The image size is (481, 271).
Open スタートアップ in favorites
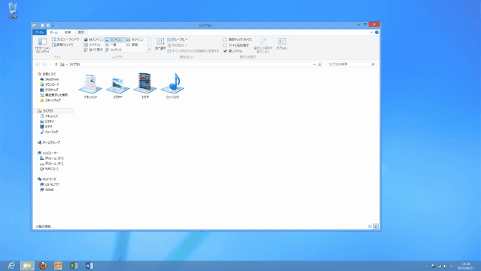(x=50, y=101)
